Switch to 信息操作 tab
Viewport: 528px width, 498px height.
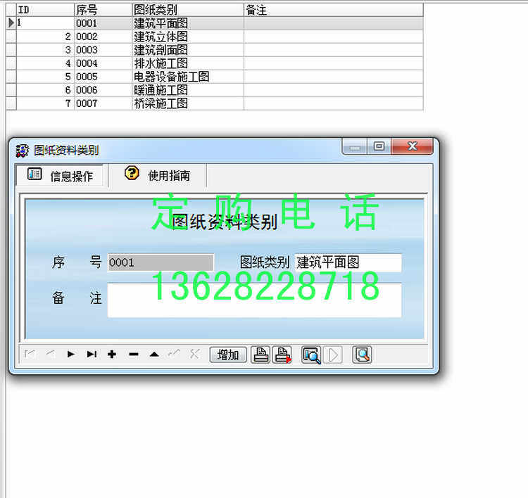point(60,175)
